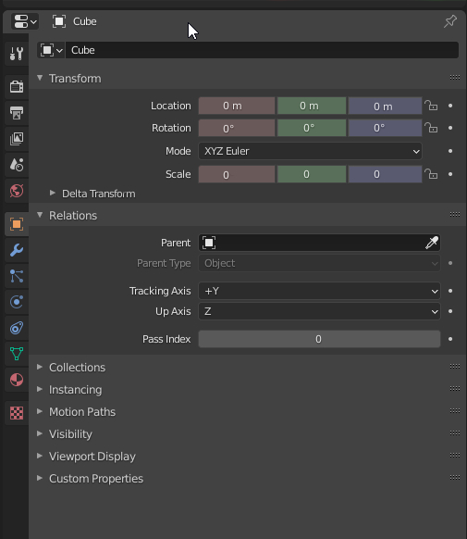Click the Rotation Y value field
Image resolution: width=467 pixels, height=539 pixels.
tap(312, 128)
